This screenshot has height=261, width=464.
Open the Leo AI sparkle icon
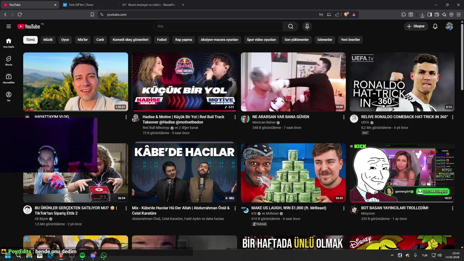[x=444, y=14]
